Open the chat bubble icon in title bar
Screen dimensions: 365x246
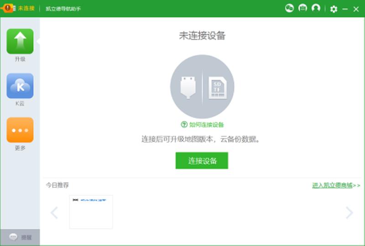(x=289, y=8)
